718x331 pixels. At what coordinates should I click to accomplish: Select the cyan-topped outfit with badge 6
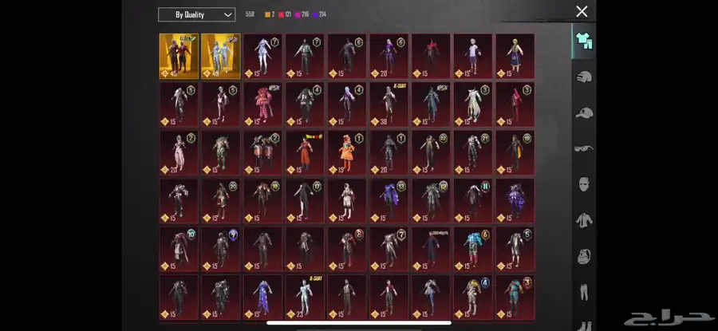pyautogui.click(x=473, y=249)
